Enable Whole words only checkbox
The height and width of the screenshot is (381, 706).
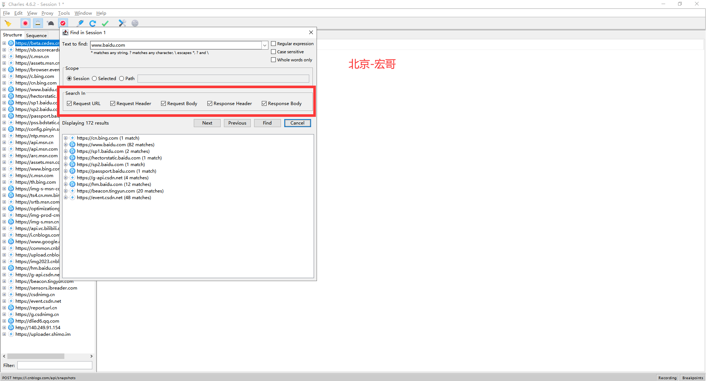pos(273,60)
